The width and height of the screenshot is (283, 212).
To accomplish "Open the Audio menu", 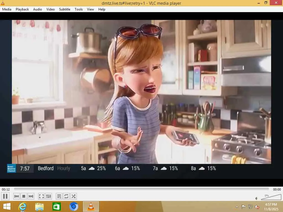I will pyautogui.click(x=38, y=9).
